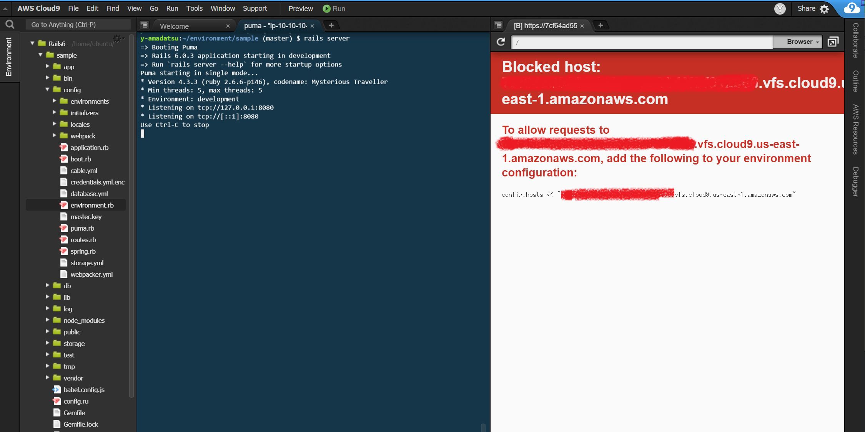This screenshot has width=865, height=432.
Task: Close the puma terminal tab
Action: click(x=312, y=26)
